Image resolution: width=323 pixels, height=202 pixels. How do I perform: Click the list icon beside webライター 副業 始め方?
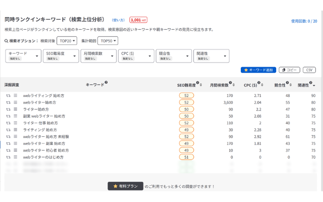pyautogui.click(x=16, y=143)
